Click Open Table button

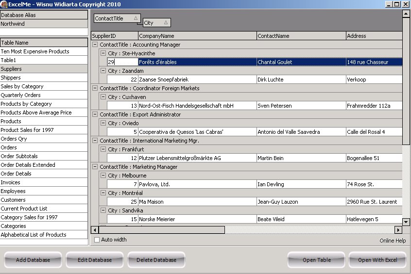[317, 260]
